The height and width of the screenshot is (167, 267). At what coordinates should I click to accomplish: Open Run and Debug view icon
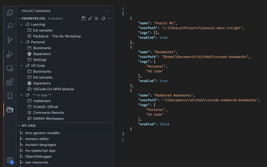click(10, 54)
